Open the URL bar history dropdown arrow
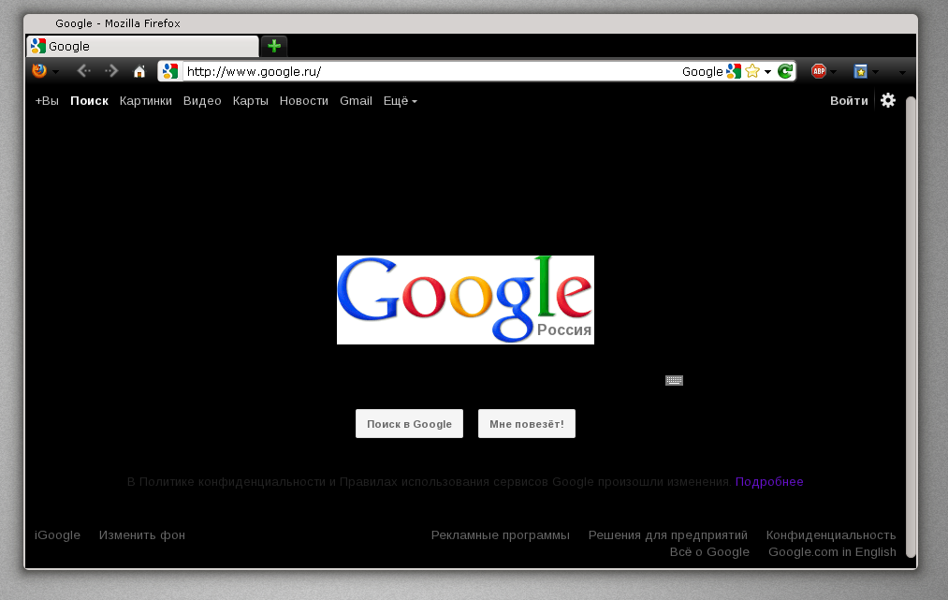The height and width of the screenshot is (600, 948). click(x=767, y=71)
